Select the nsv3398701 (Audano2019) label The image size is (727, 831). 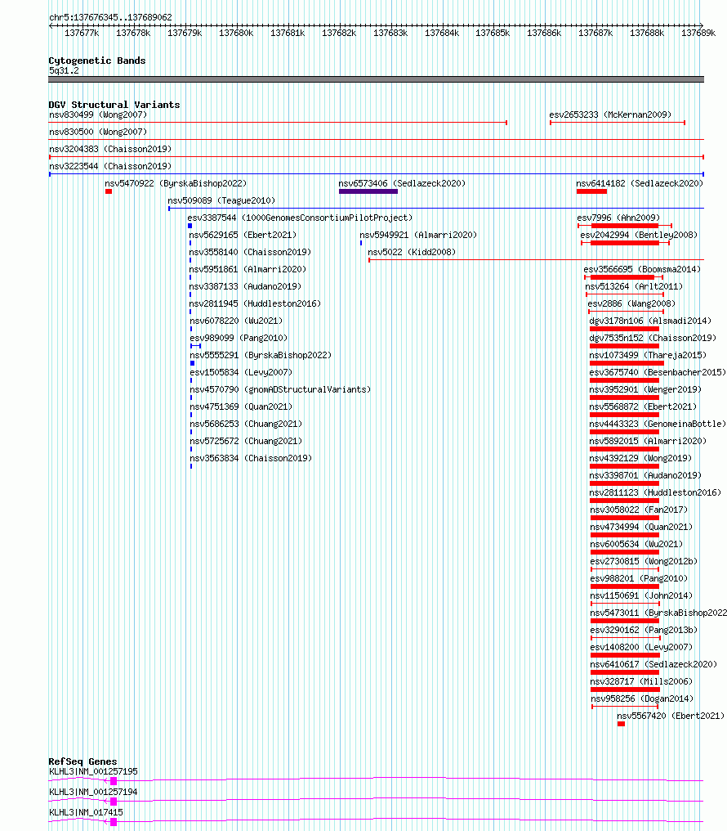click(x=645, y=475)
